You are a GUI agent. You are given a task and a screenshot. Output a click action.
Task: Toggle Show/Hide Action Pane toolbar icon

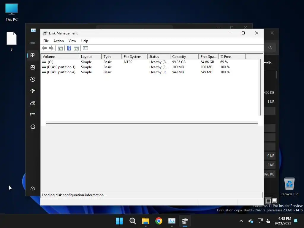[x=76, y=48]
